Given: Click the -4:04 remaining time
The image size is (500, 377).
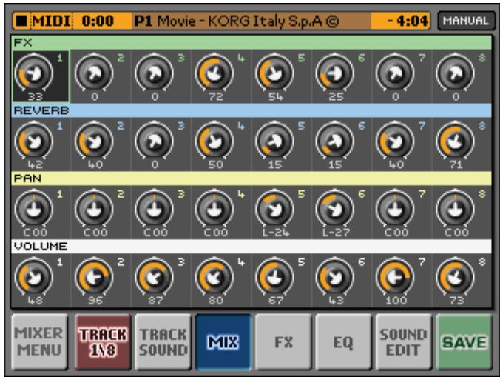Looking at the screenshot, I should tap(408, 21).
